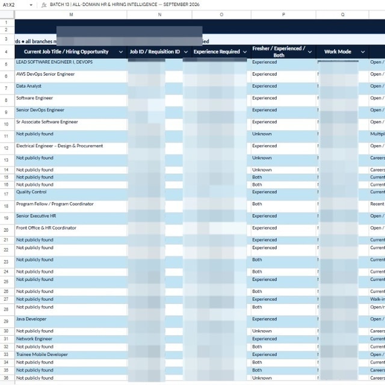Image resolution: width=385 pixels, height=385 pixels.
Task: Click the fx function icon
Action: (44, 5)
